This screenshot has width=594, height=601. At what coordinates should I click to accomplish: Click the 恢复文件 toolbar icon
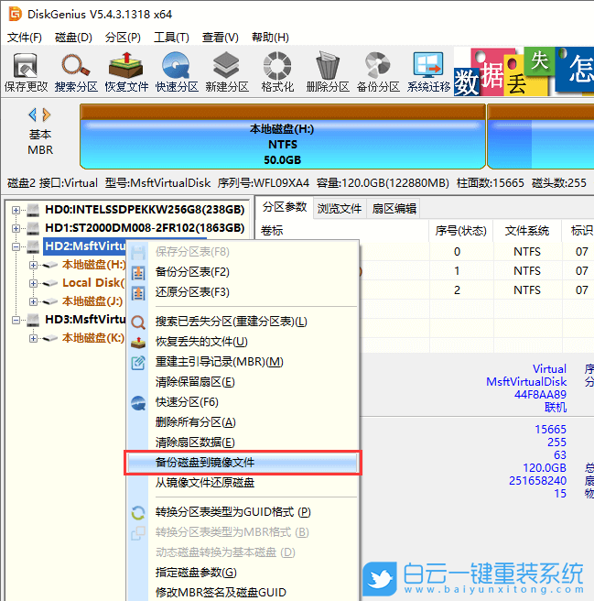pos(126,66)
